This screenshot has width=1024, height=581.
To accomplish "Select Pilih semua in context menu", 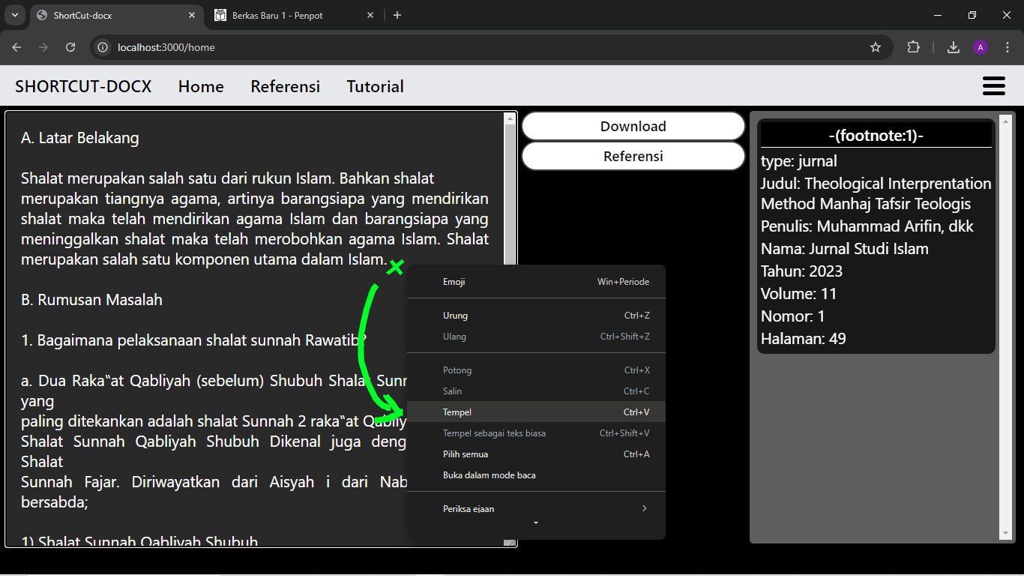I will pyautogui.click(x=536, y=454).
